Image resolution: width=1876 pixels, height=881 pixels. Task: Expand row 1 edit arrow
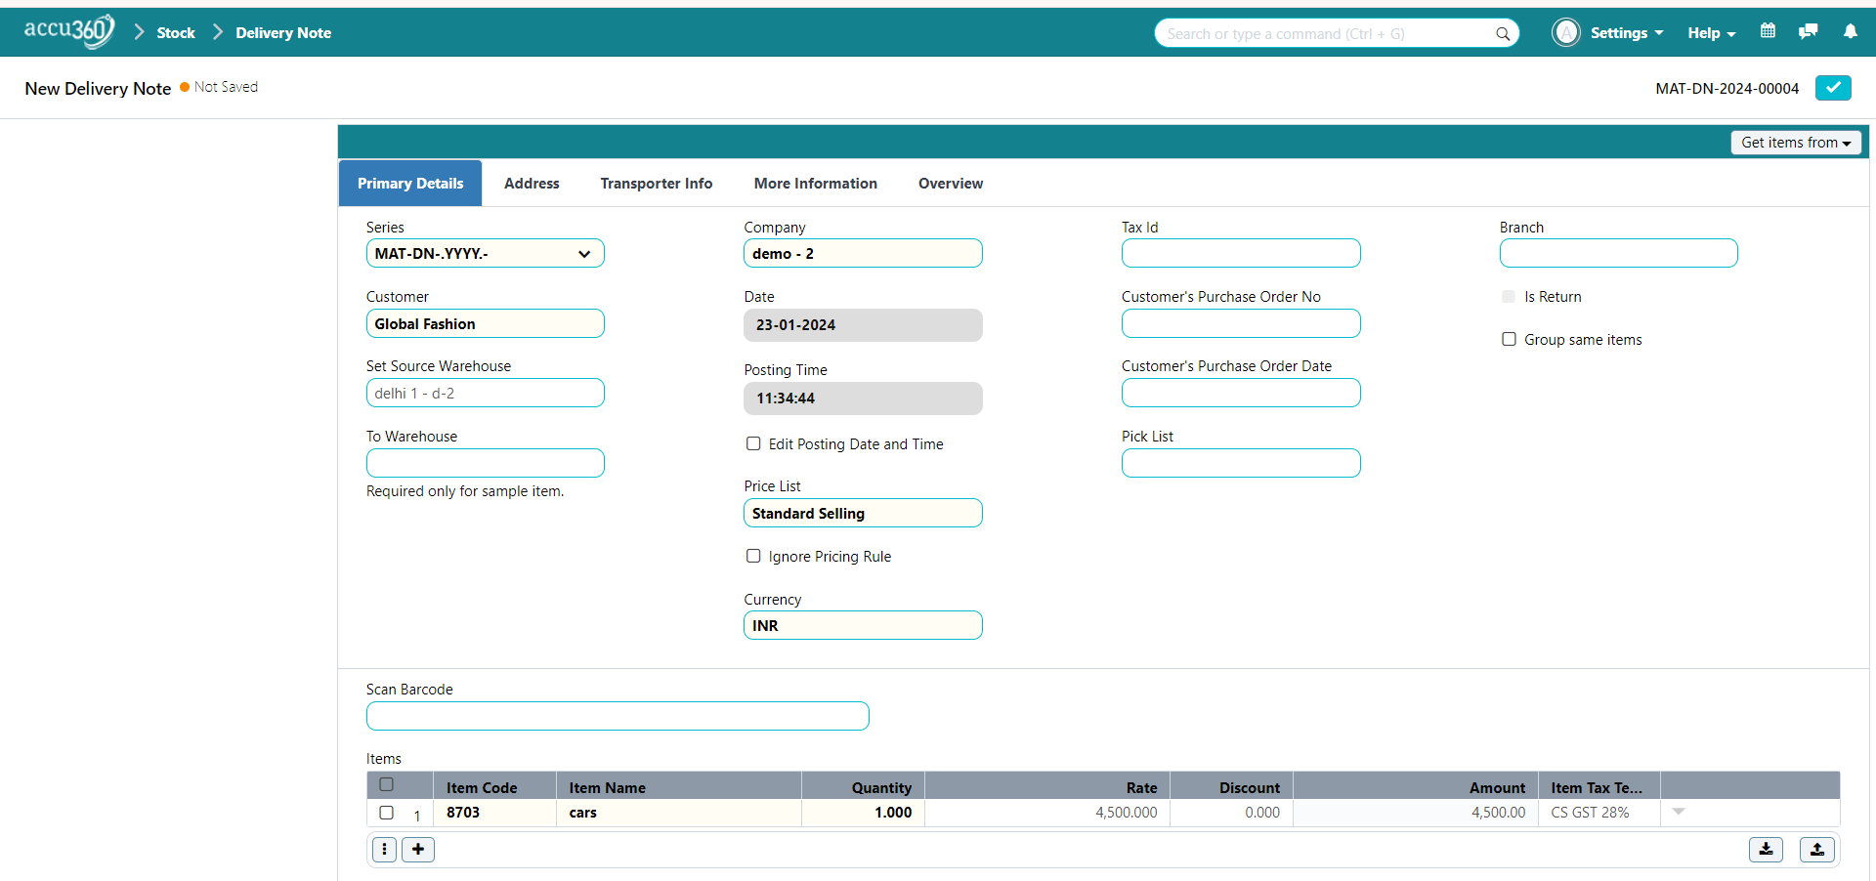(1679, 812)
